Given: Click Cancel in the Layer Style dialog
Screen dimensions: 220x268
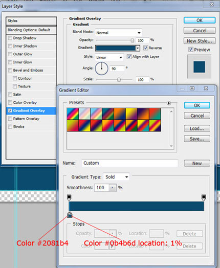Looking at the screenshot, I should [x=200, y=31].
